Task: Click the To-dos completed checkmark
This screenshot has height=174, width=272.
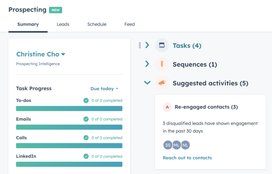Action: tap(86, 101)
